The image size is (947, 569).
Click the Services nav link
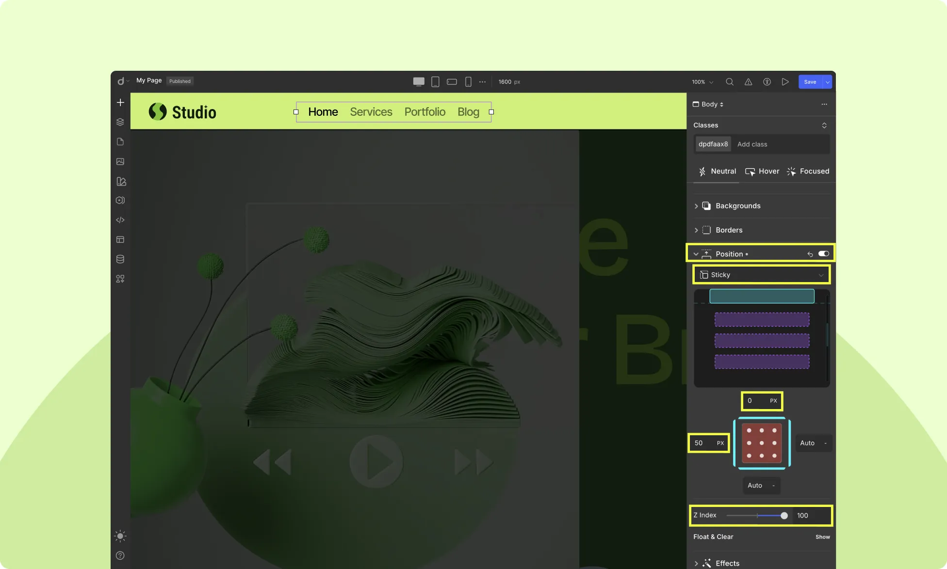(371, 112)
